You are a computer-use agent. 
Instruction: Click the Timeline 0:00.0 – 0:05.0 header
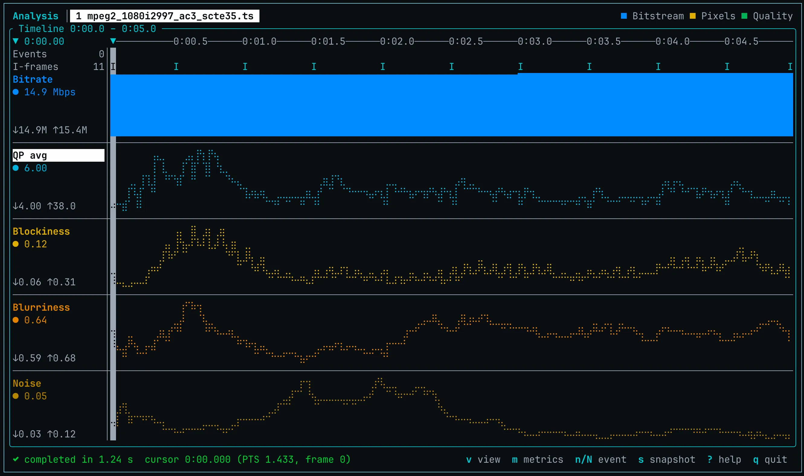point(87,29)
